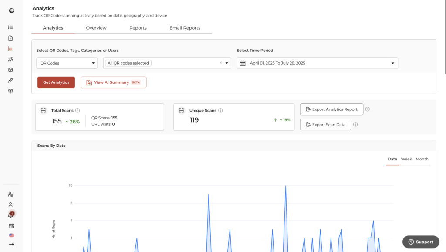Open the document page sidebar icon
The height and width of the screenshot is (252, 446).
point(10,38)
